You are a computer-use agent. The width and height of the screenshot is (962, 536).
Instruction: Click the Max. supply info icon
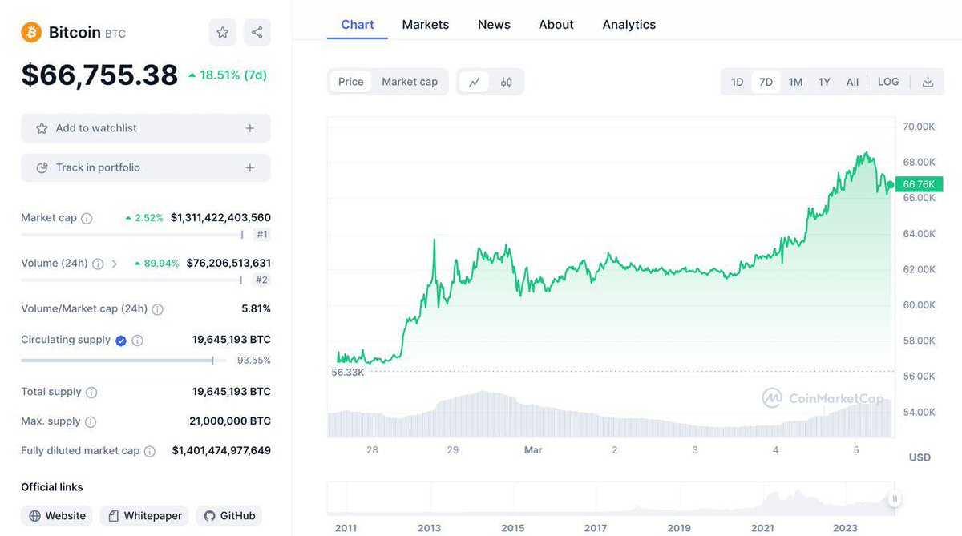tap(91, 422)
